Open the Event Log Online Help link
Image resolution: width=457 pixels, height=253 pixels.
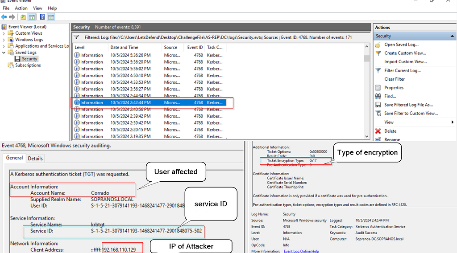pyautogui.click(x=301, y=251)
